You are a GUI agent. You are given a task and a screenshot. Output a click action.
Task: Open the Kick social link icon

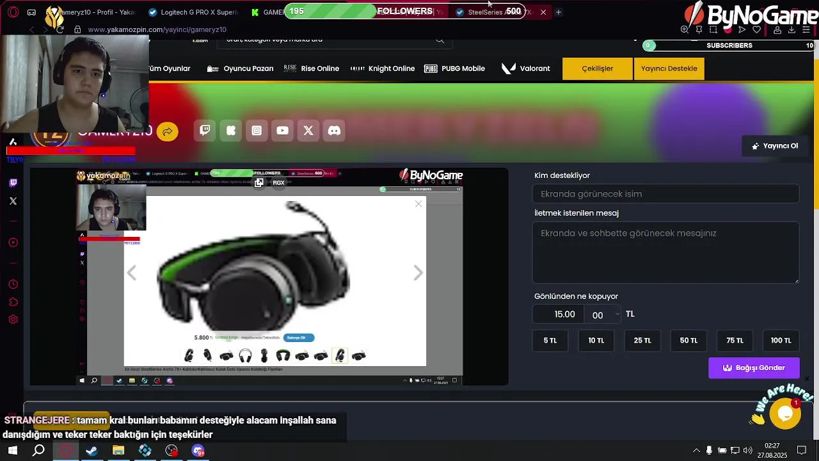point(231,131)
